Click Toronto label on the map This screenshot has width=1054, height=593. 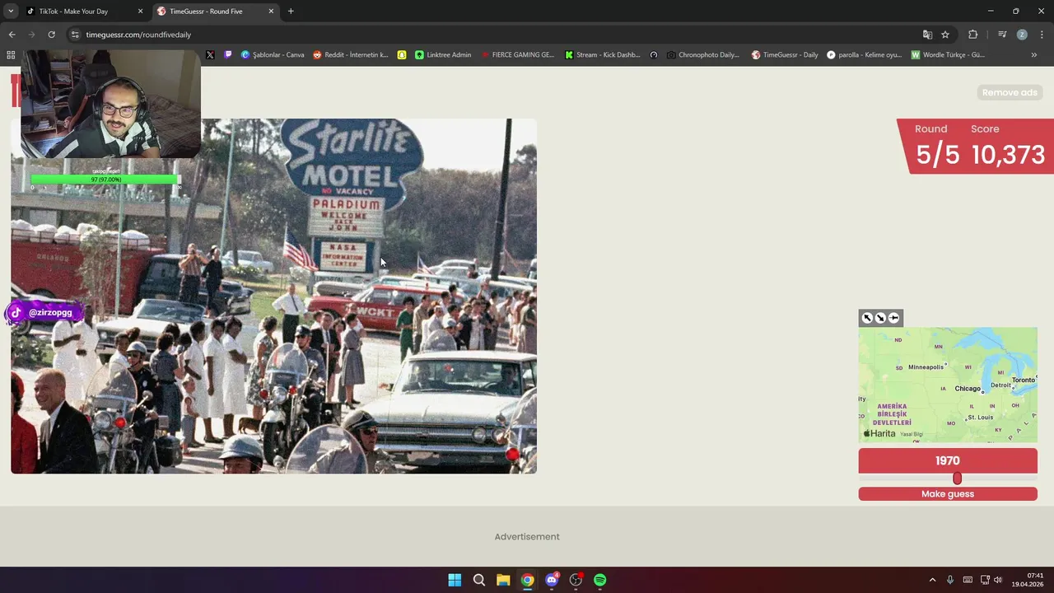(x=1024, y=380)
